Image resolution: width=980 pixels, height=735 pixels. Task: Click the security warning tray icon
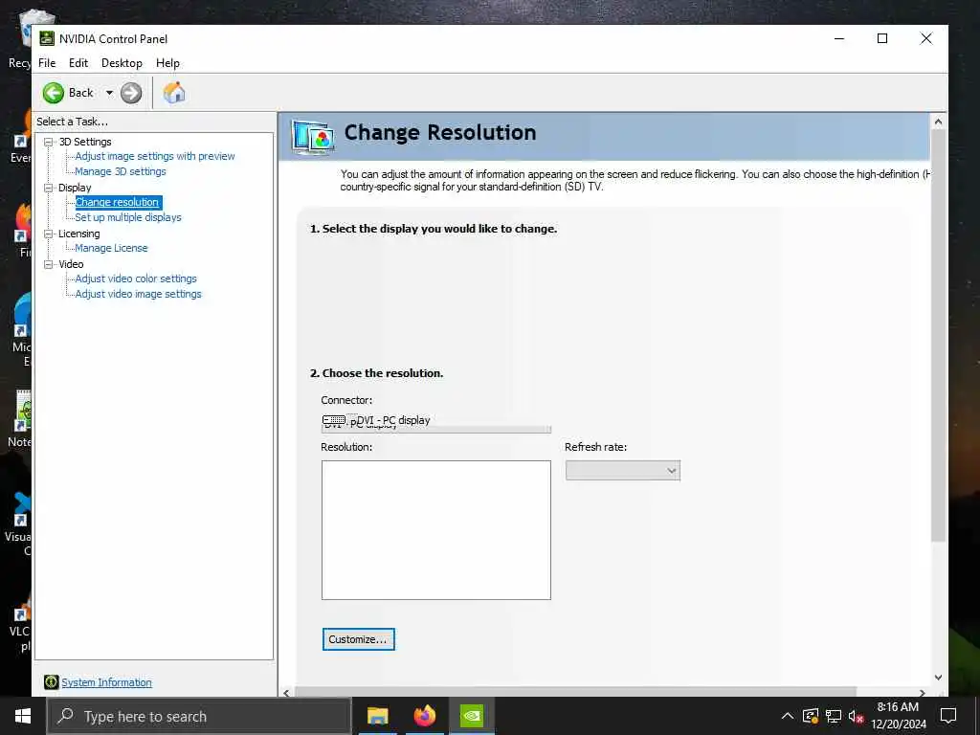811,716
